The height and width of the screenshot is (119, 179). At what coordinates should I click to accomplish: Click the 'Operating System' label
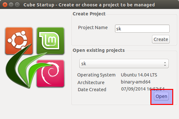pos(96,75)
